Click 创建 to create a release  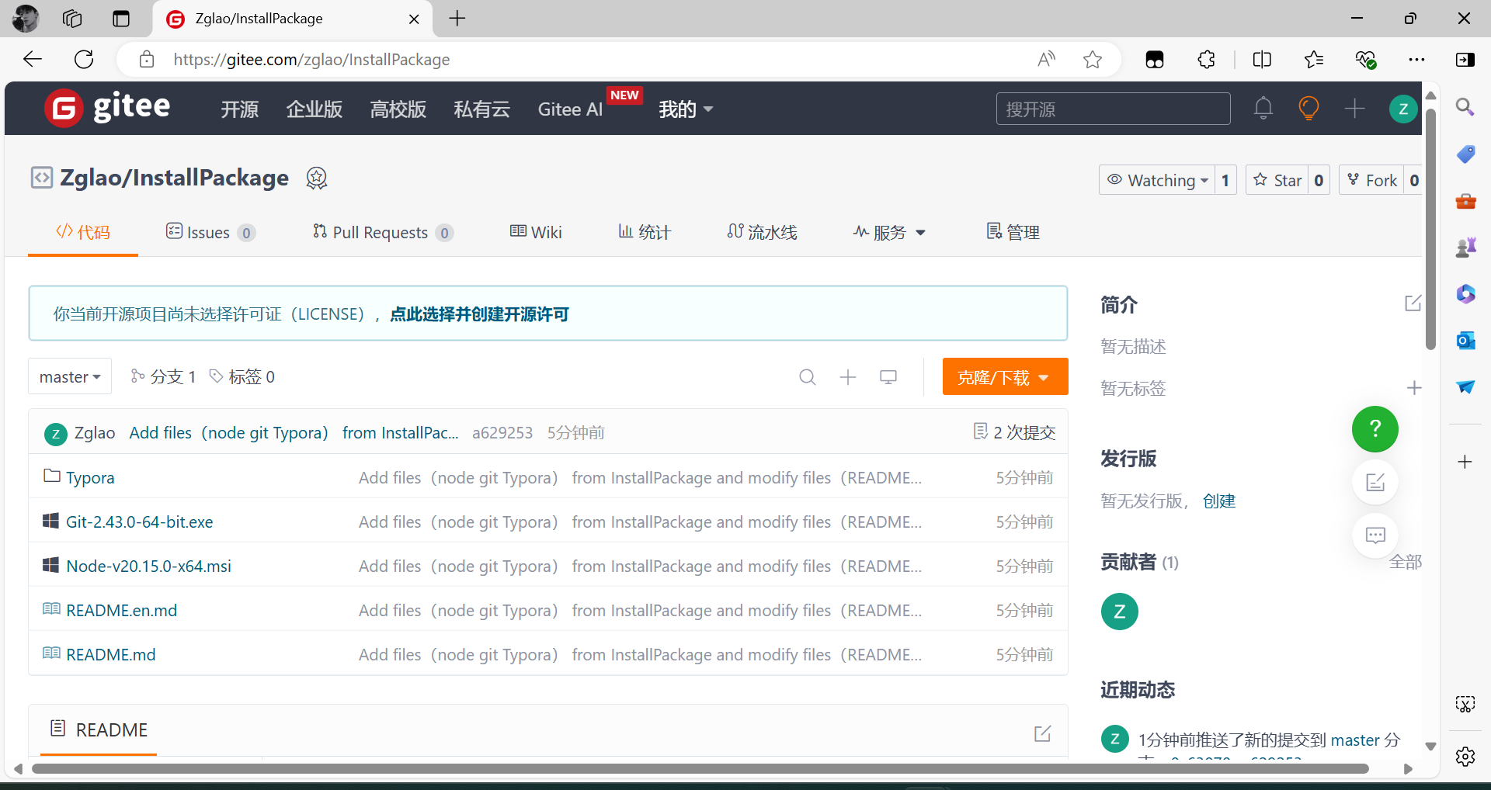(x=1219, y=501)
